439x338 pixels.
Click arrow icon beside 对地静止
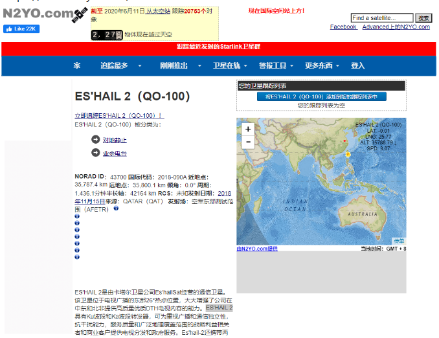point(95,139)
